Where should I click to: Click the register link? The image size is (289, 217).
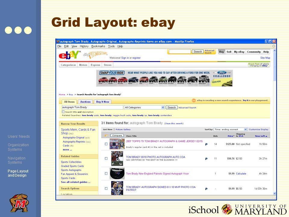(x=136, y=58)
